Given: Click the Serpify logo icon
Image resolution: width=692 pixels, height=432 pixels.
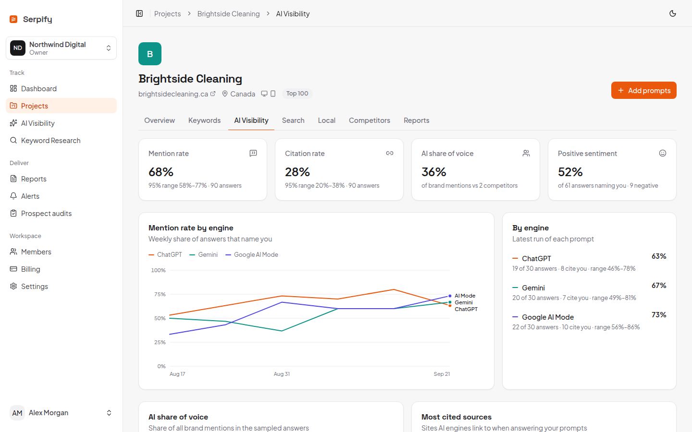Looking at the screenshot, I should [13, 19].
